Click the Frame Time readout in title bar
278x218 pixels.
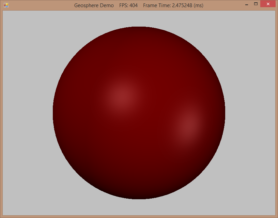173,5
